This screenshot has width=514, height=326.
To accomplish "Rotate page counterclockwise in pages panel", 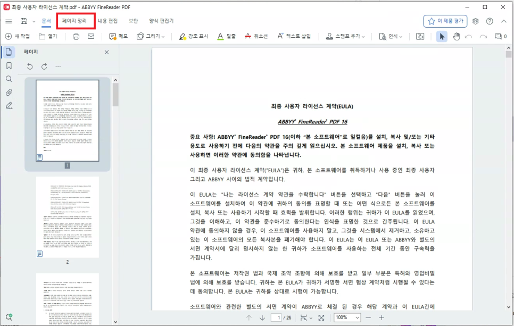I will click(30, 66).
